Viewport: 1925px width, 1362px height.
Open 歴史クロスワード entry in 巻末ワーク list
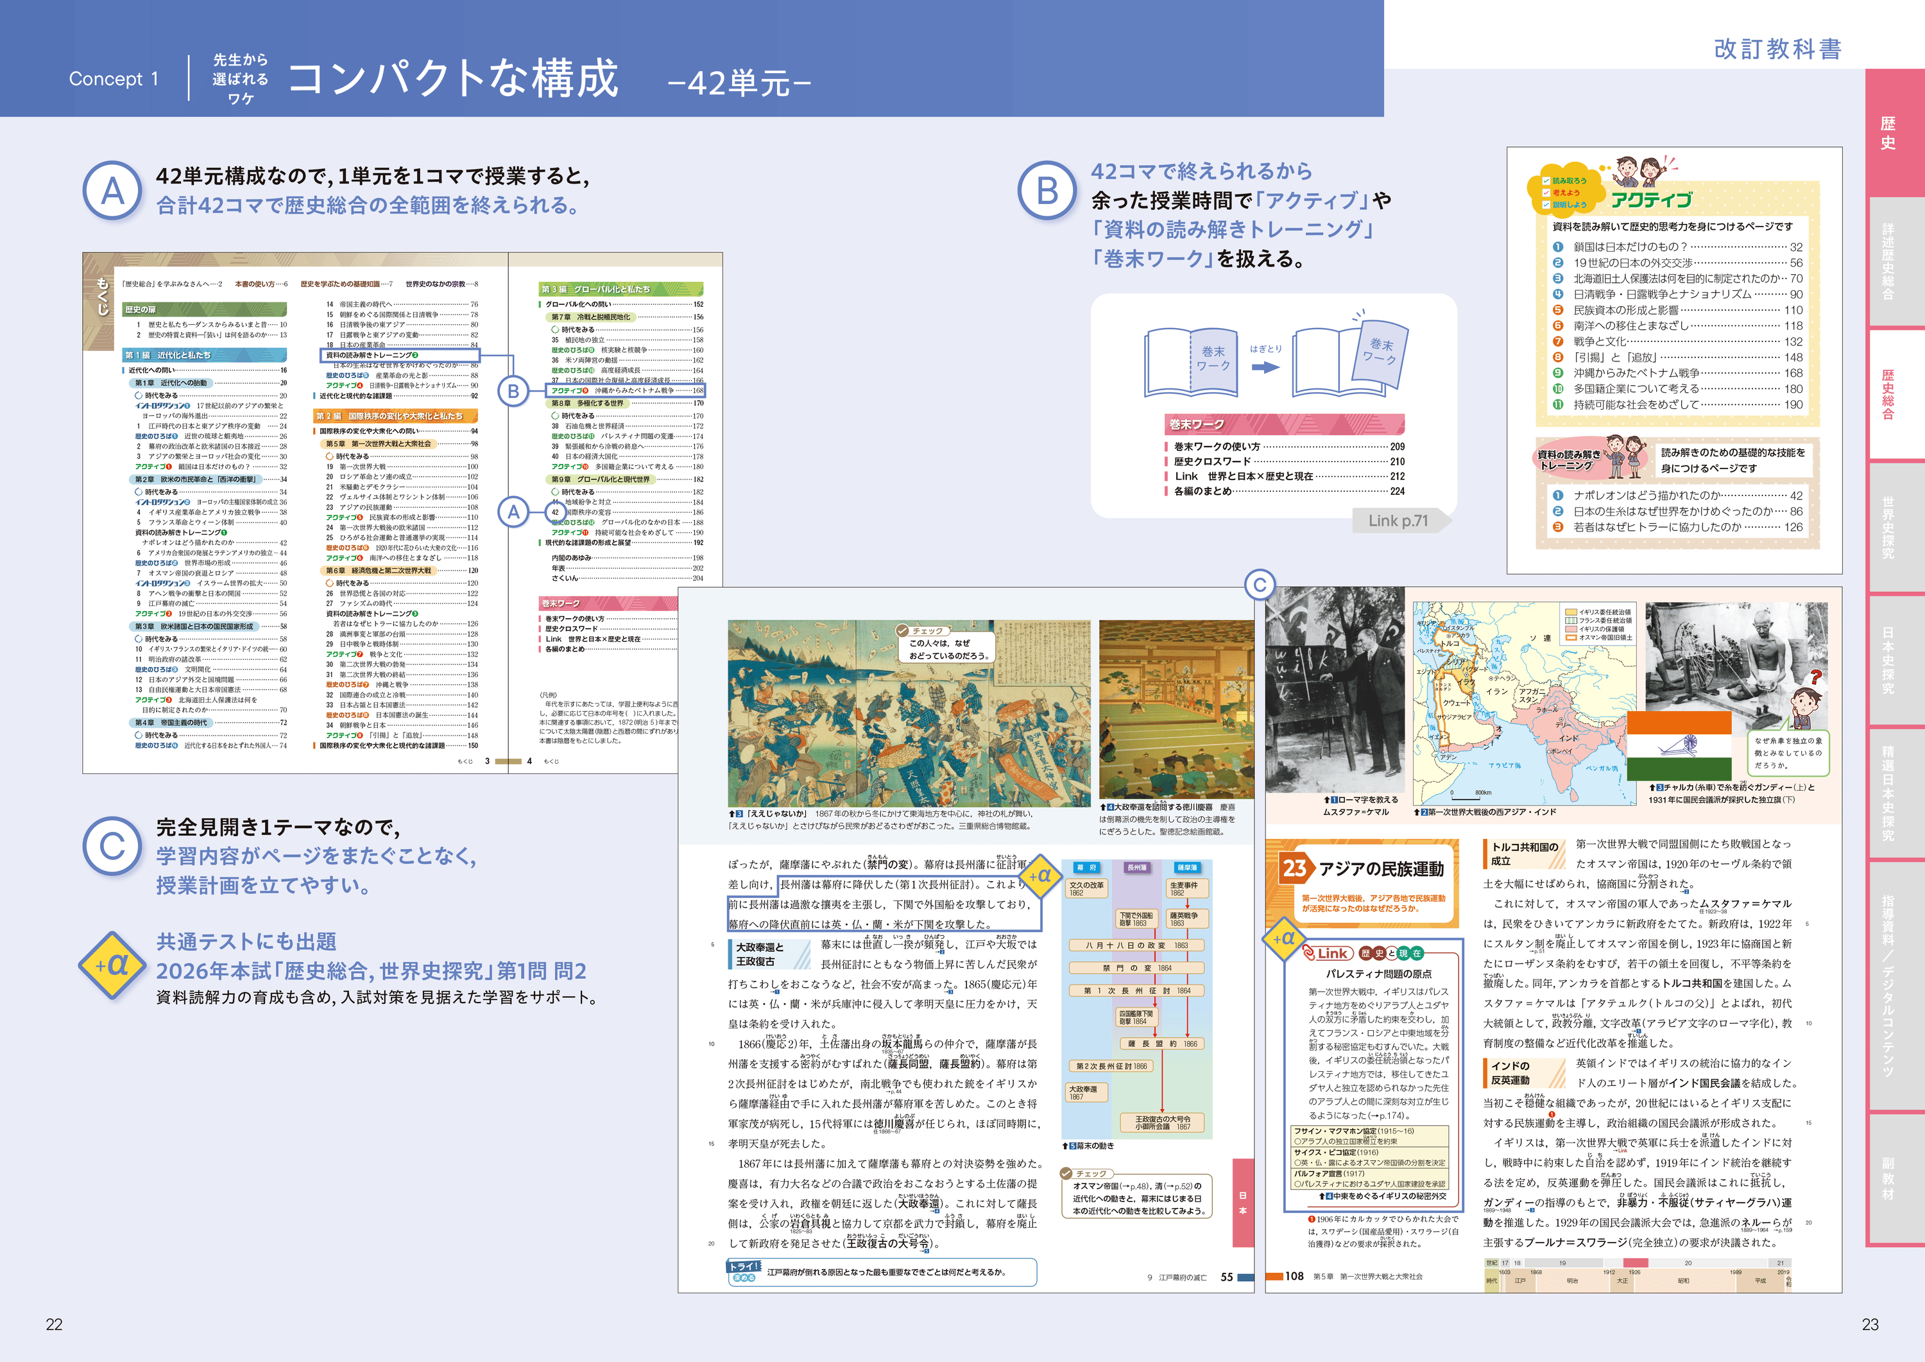pyautogui.click(x=1211, y=461)
